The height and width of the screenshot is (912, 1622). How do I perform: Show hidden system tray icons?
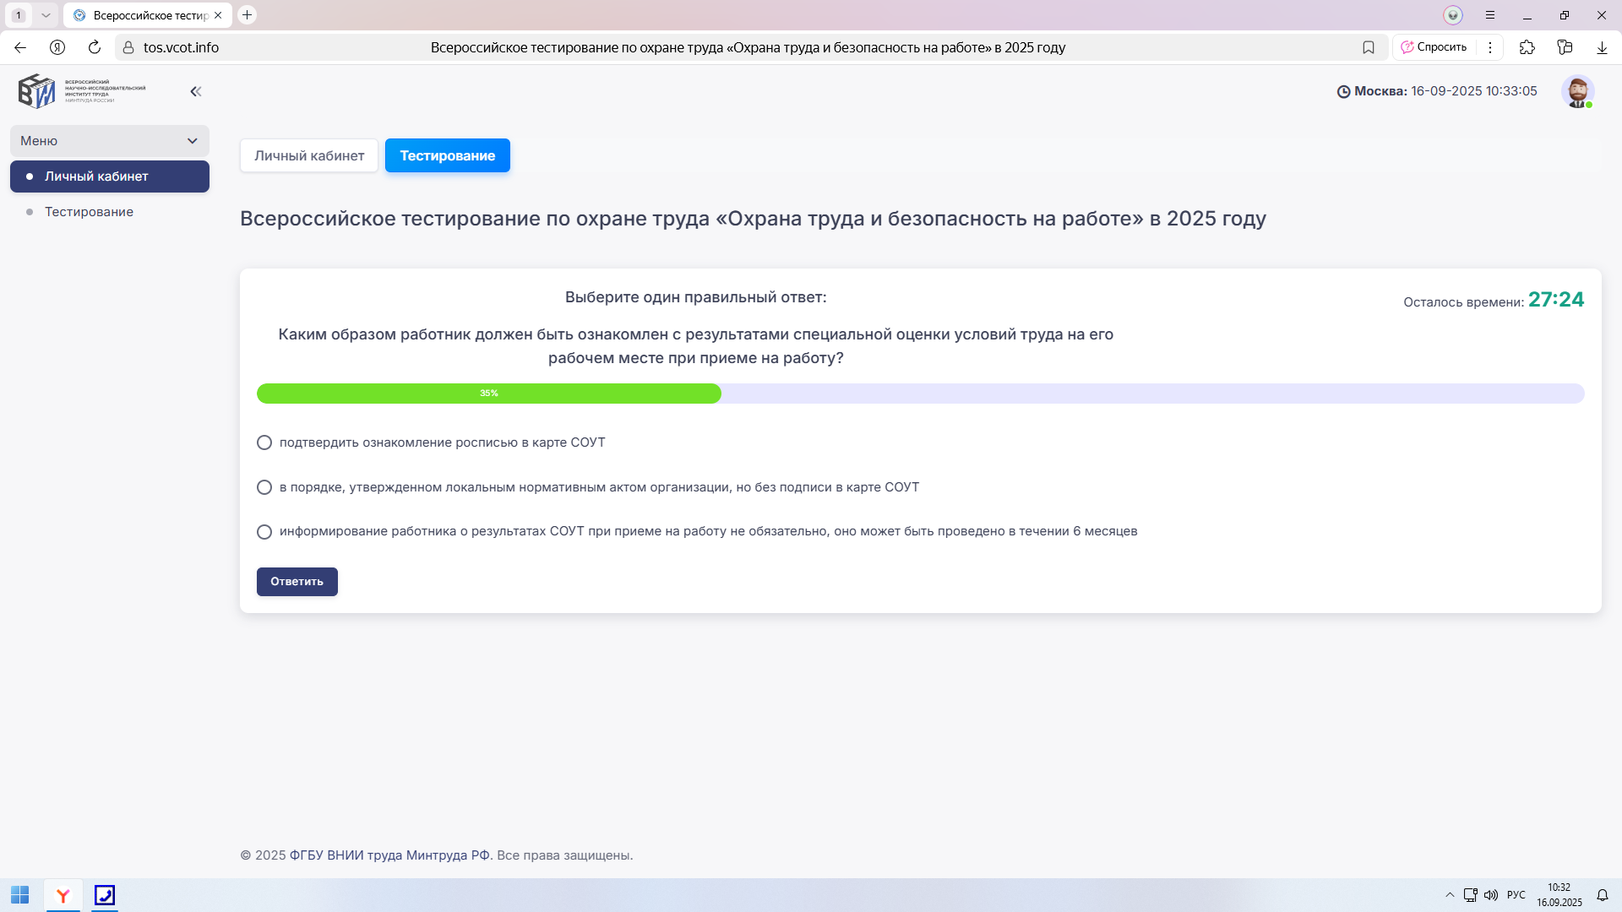tap(1450, 895)
